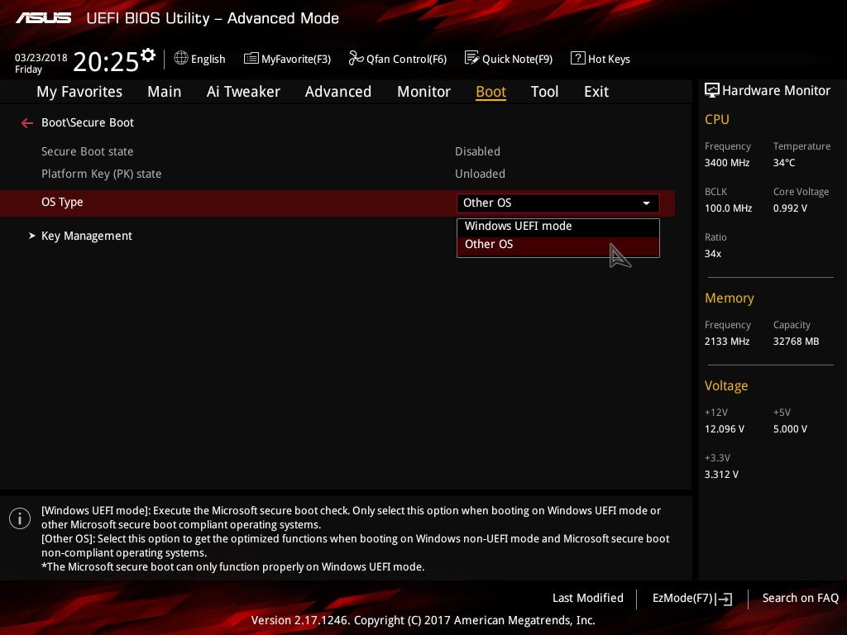The height and width of the screenshot is (635, 847).
Task: Click the Secure Boot state label
Action: pos(87,152)
